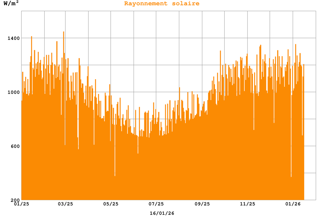The height and width of the screenshot is (216, 324).
Task: Click the 03/25 x-axis date label
Action: (x=65, y=204)
